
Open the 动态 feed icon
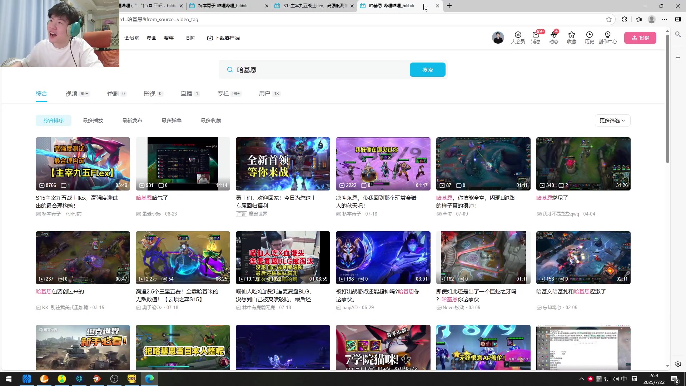[554, 38]
